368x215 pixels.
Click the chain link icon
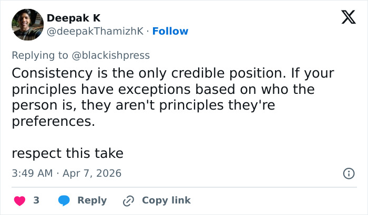pos(128,200)
